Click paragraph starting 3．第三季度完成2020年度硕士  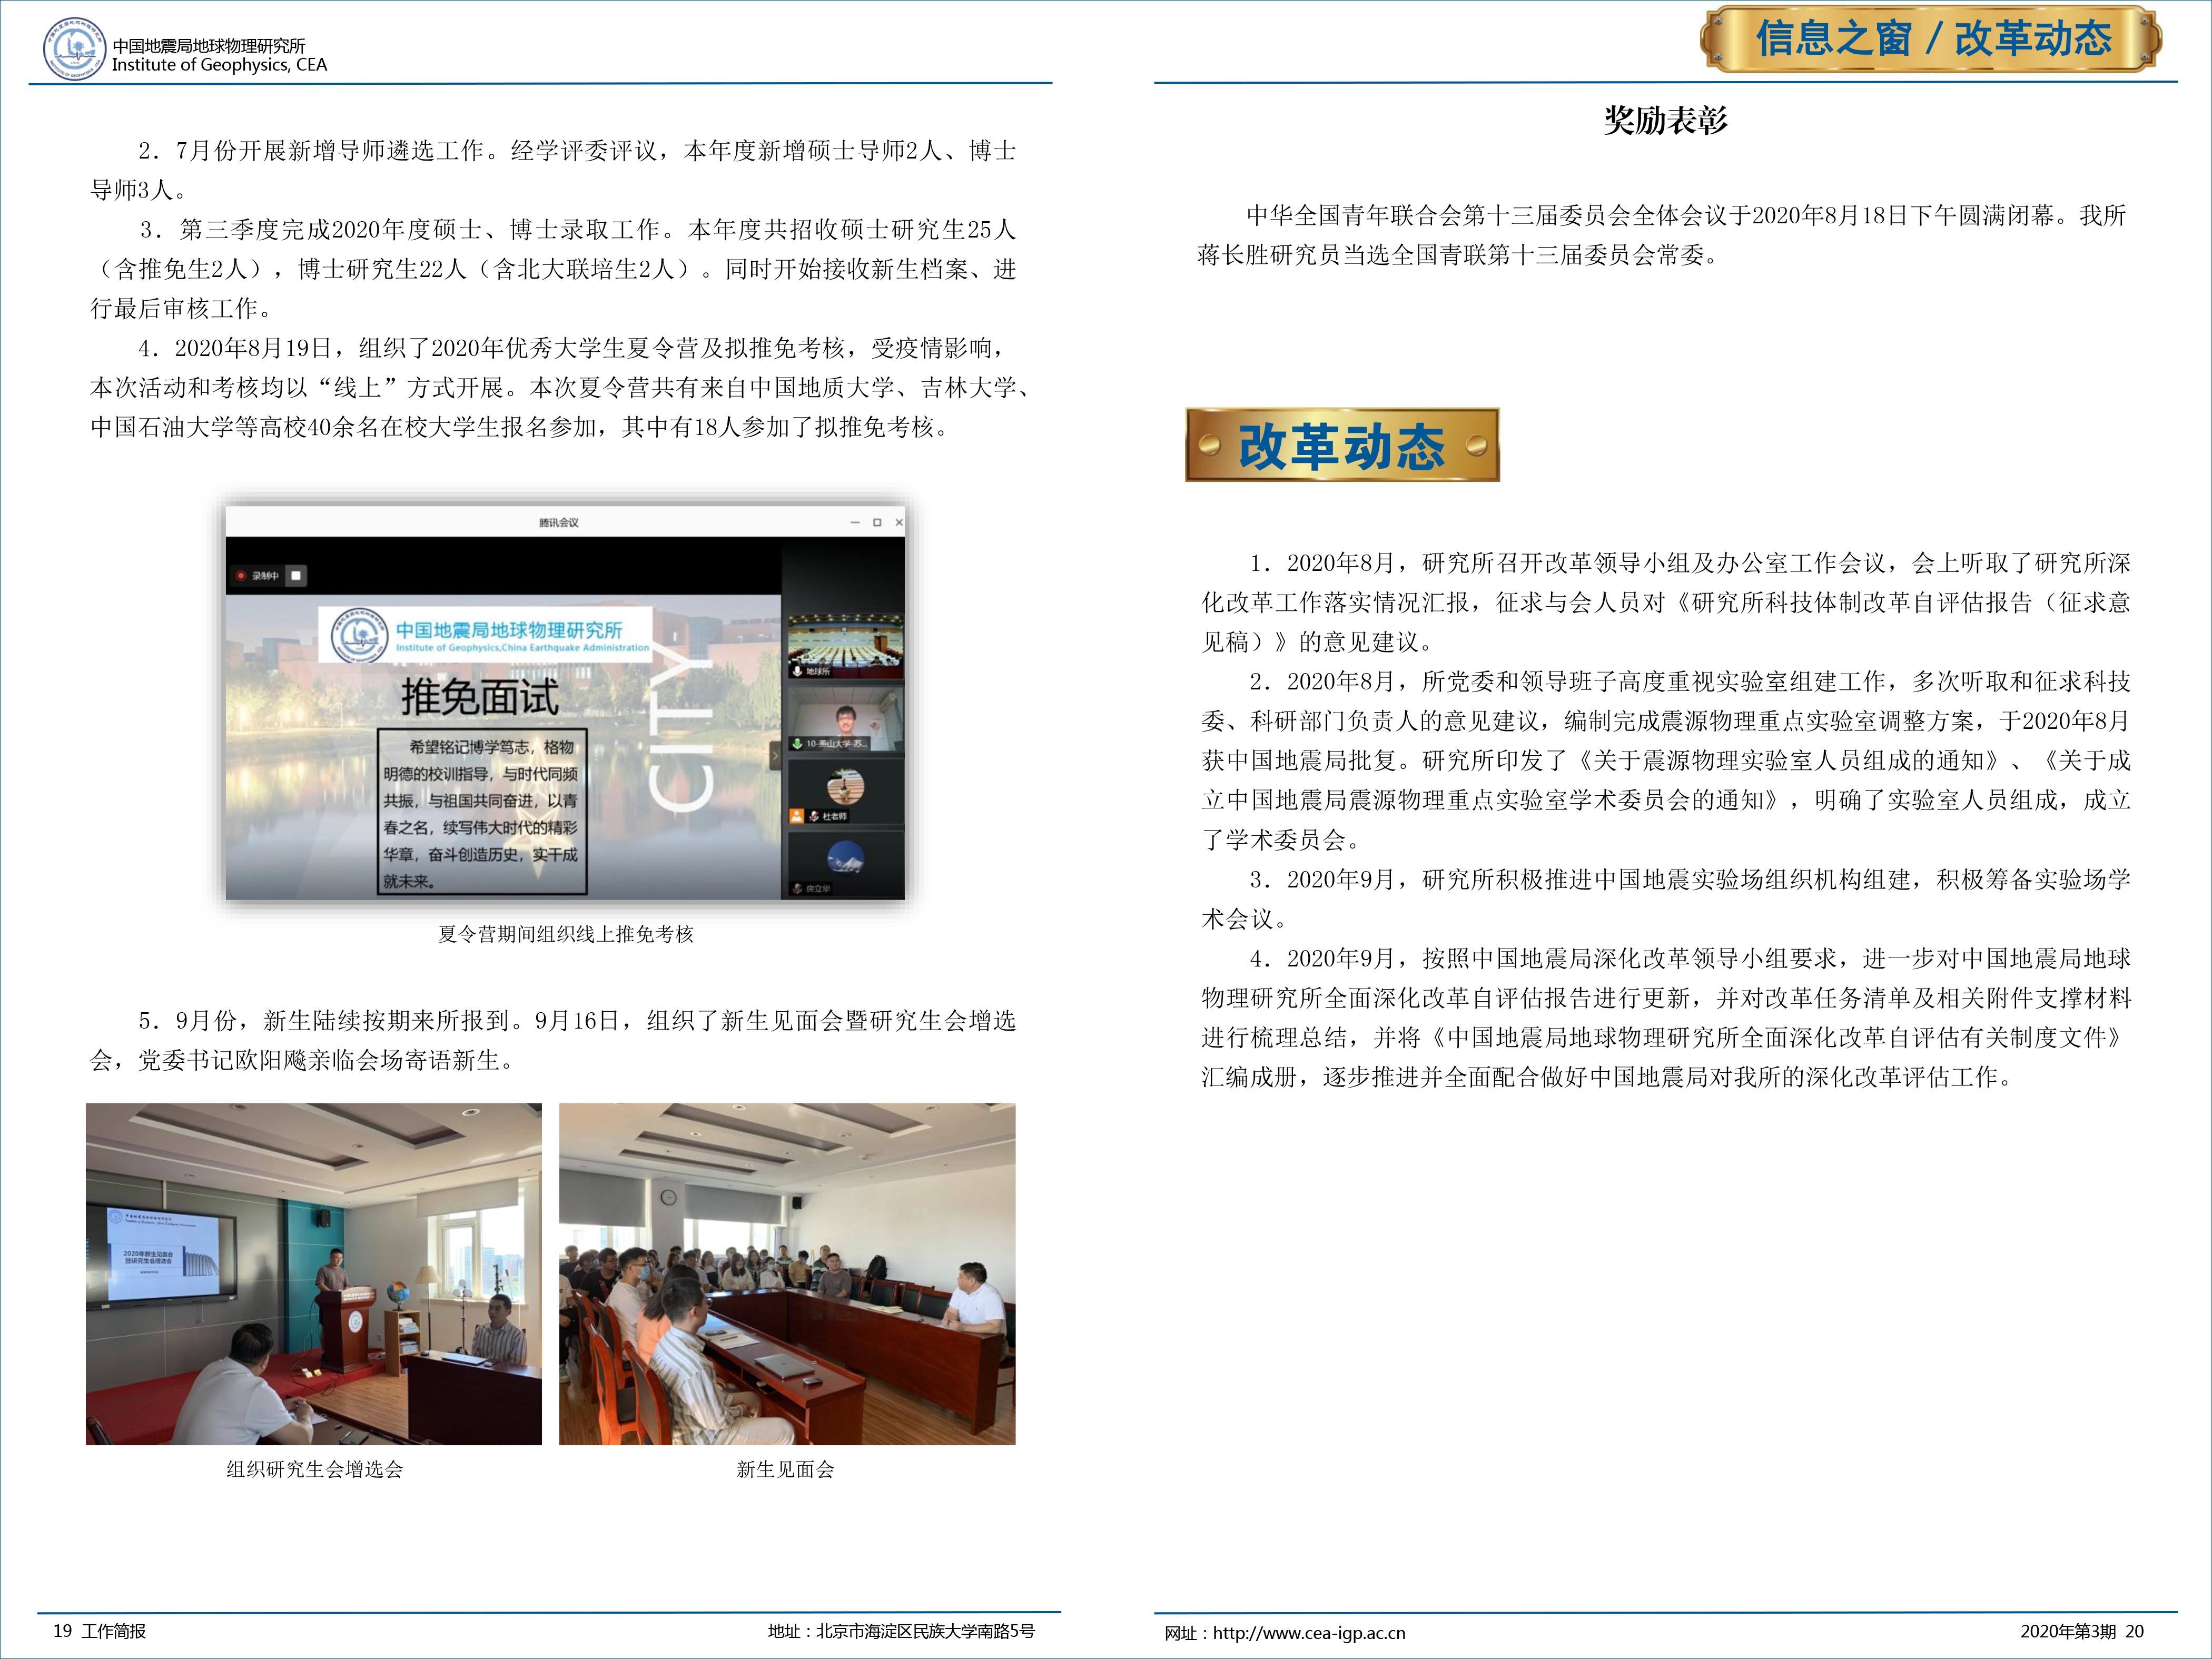coord(554,269)
